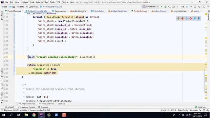Update project via the blue Git arrow
This screenshot has width=210, height=118.
coord(187,7)
